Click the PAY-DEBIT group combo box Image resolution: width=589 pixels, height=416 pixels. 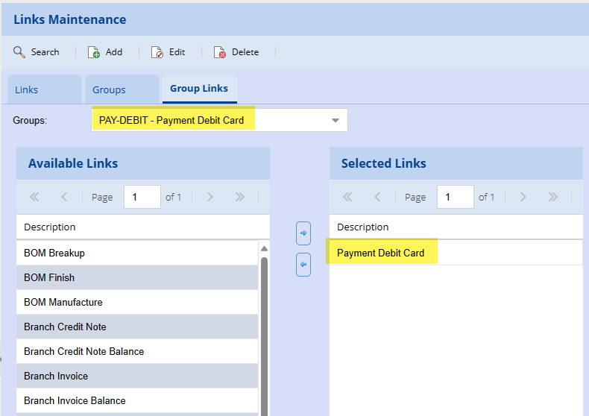tap(209, 120)
